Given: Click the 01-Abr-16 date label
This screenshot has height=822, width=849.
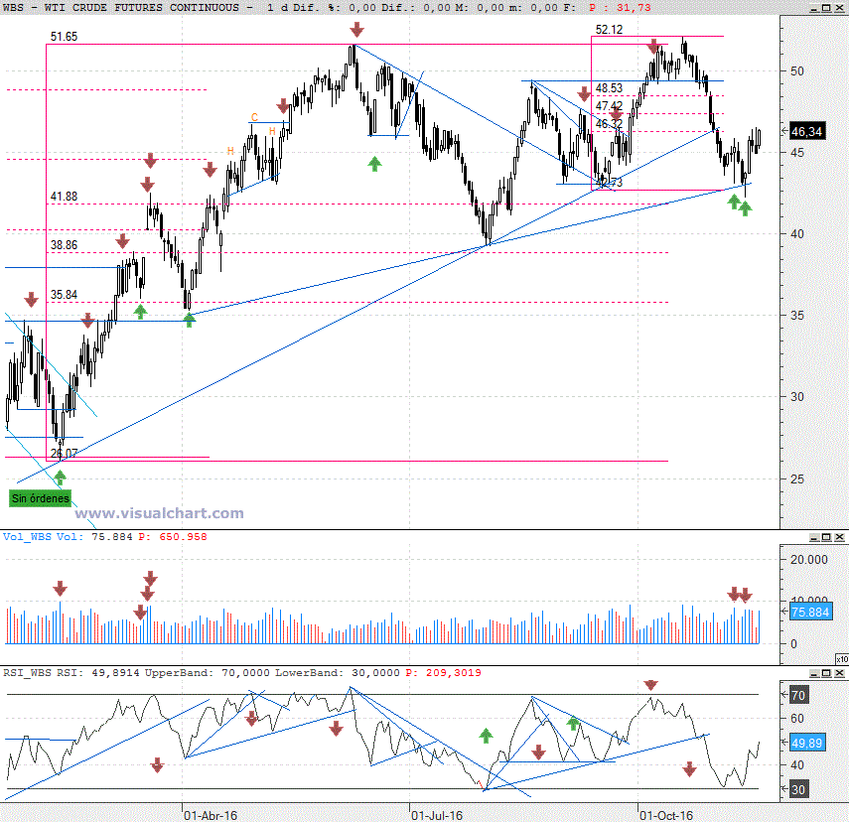Looking at the screenshot, I should [211, 815].
